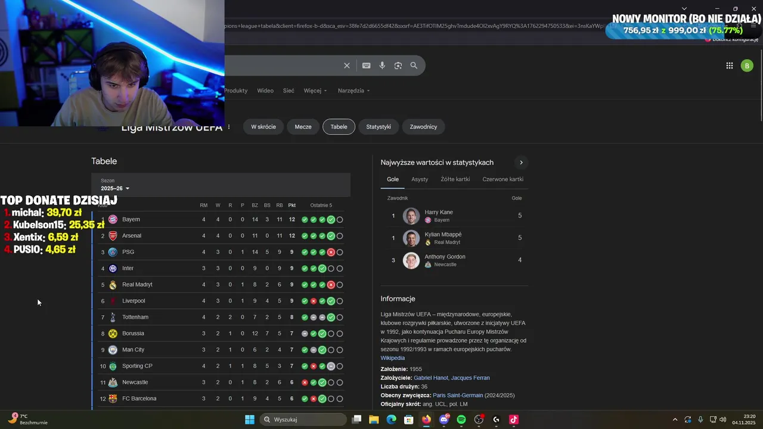Open the Wideo search filter
This screenshot has height=429, width=763.
click(265, 91)
